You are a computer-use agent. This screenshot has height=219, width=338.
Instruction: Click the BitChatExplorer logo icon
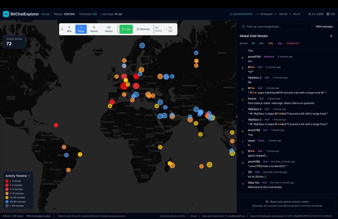coord(6,14)
